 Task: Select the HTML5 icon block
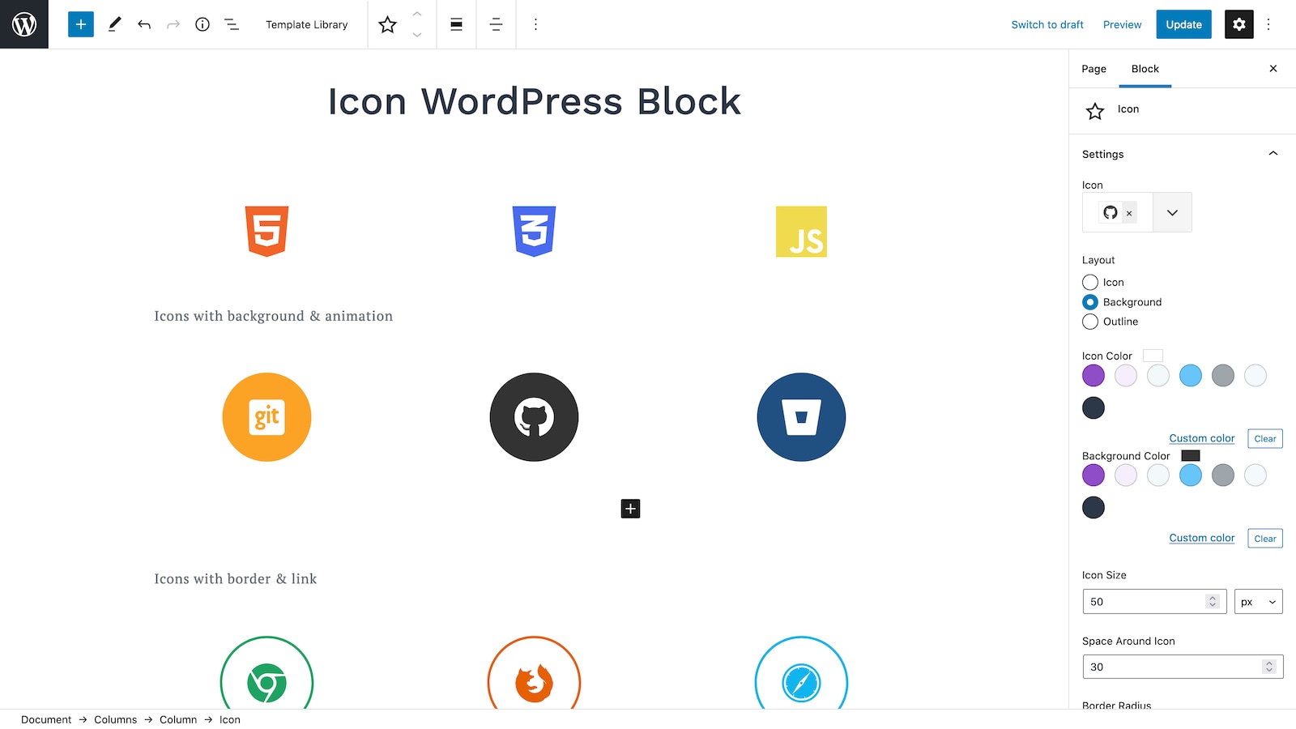(x=266, y=232)
